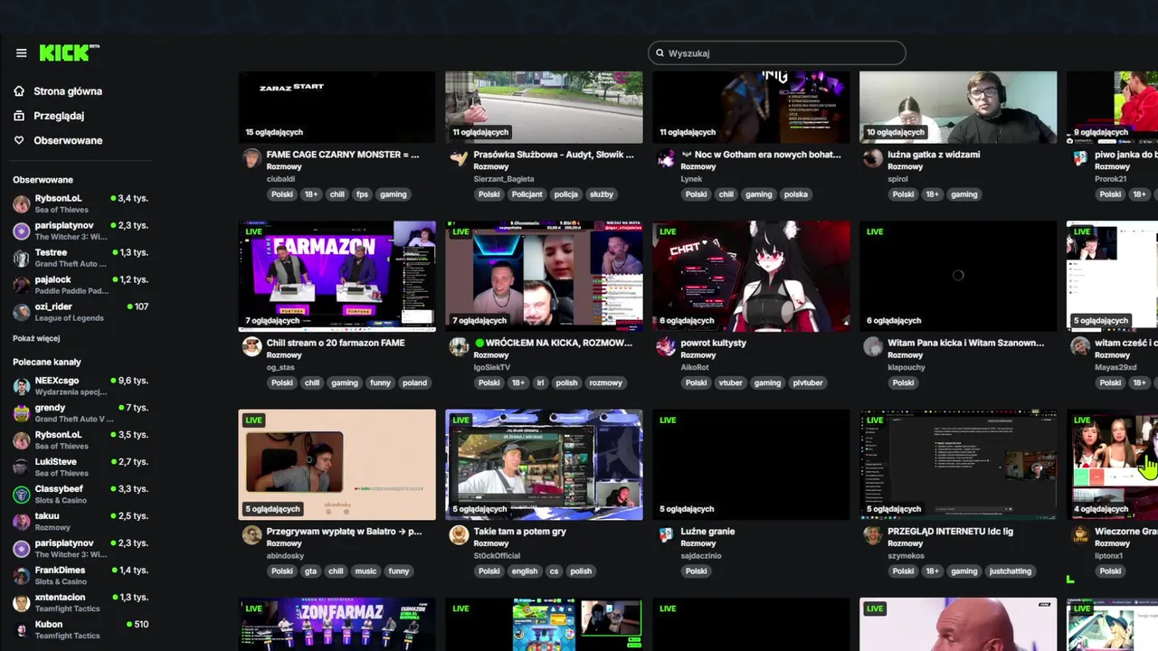This screenshot has height=651, width=1158.
Task: Click Policjant tag under Prasówka Służbowa
Action: 527,194
